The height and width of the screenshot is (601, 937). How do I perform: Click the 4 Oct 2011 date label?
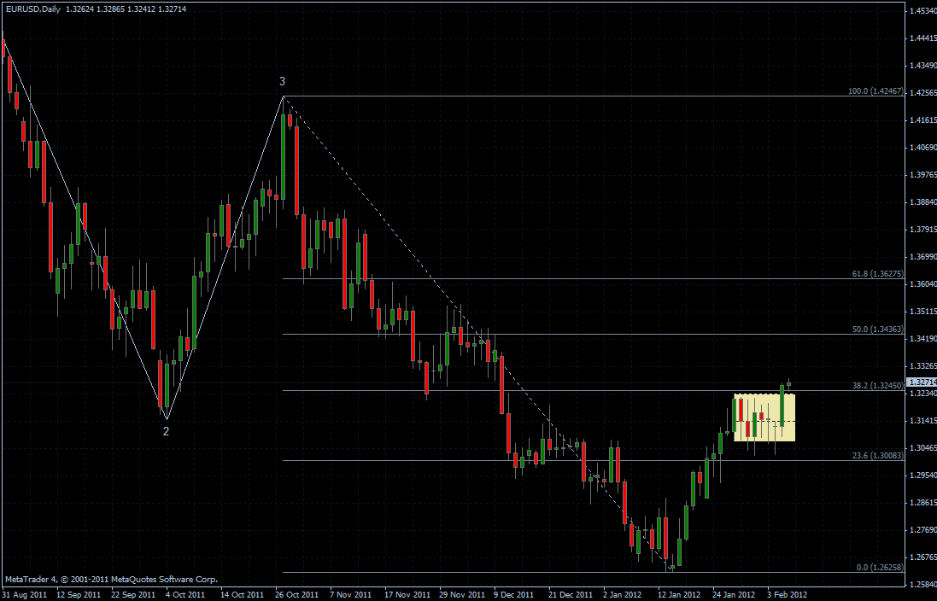(185, 594)
